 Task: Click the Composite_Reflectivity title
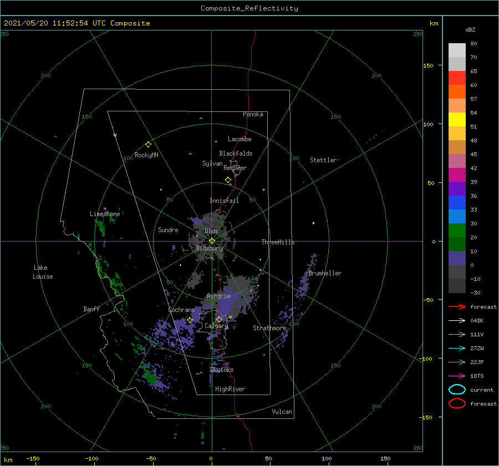249,8
